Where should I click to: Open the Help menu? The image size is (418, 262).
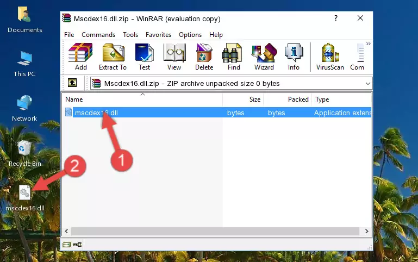[x=216, y=35]
